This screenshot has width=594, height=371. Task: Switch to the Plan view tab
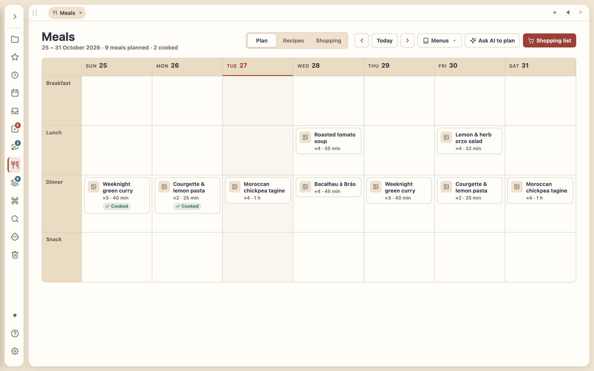point(262,41)
